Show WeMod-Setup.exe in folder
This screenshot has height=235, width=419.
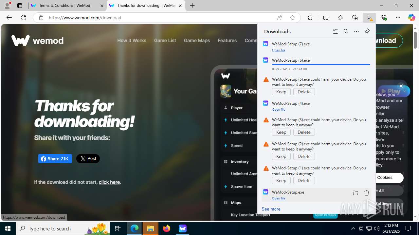[x=355, y=193]
